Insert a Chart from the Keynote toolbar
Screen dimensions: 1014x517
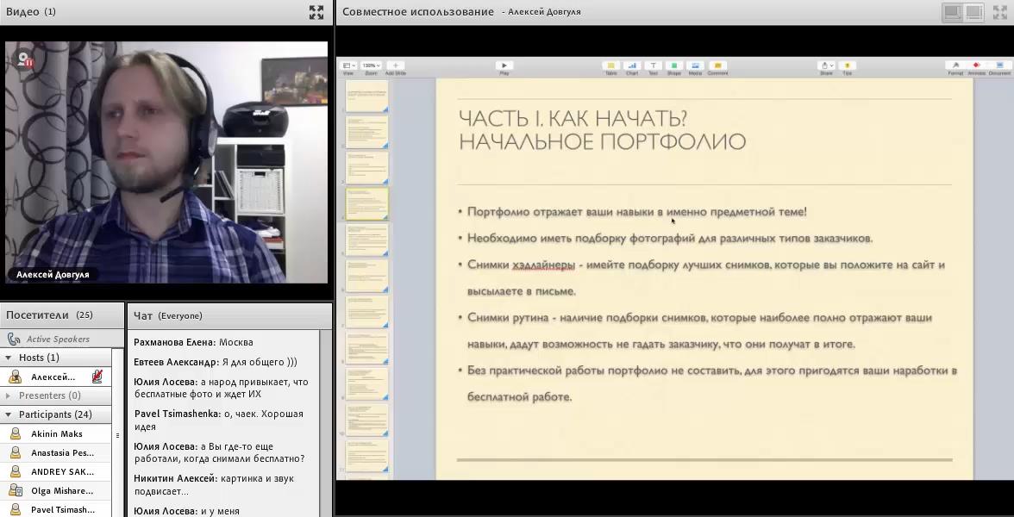632,65
